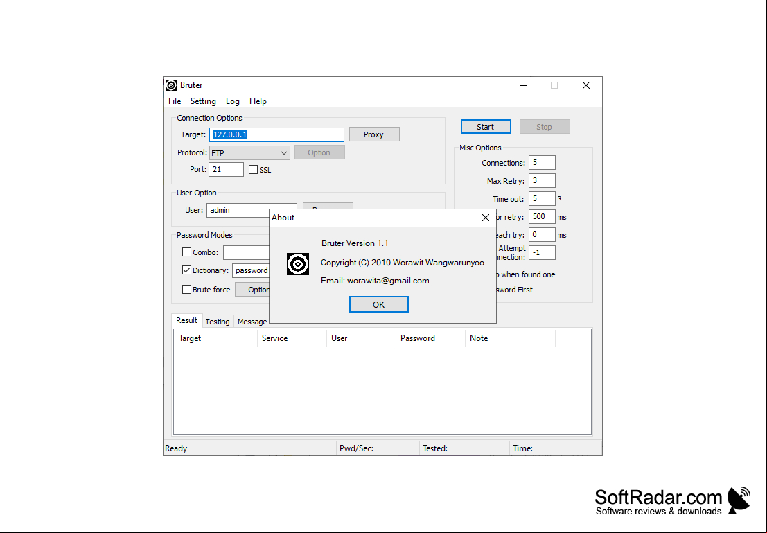Click the Combo file path field
This screenshot has height=533, width=767.
click(247, 252)
